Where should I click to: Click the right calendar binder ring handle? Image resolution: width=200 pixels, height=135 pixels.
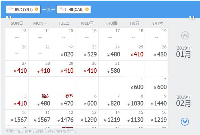coord(192,18)
